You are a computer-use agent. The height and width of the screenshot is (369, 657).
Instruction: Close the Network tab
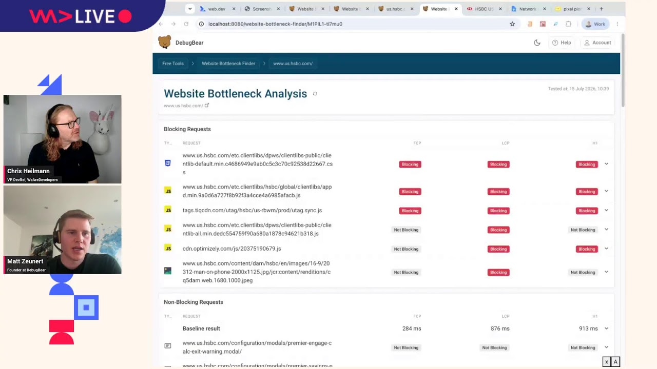(545, 9)
